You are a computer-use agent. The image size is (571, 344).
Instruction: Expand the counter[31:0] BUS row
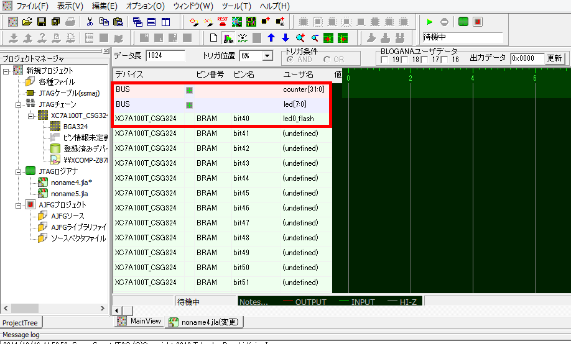[189, 89]
